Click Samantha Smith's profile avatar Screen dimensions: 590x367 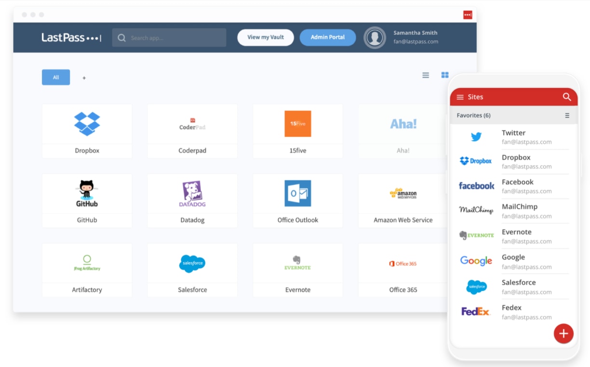point(375,38)
